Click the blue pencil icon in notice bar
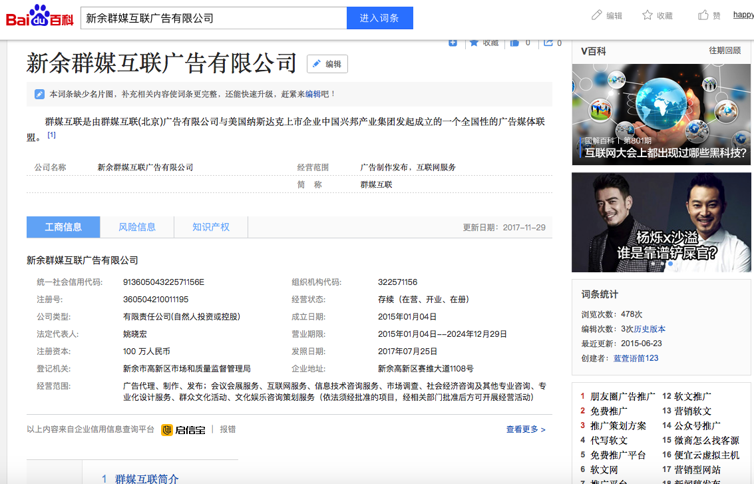Screen dimensions: 754x484 [x=40, y=95]
